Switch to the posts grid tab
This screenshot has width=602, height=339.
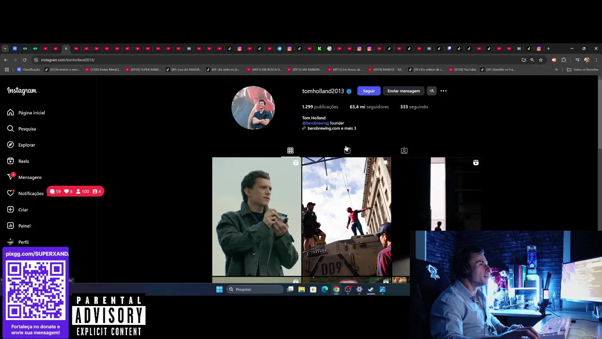(290, 151)
